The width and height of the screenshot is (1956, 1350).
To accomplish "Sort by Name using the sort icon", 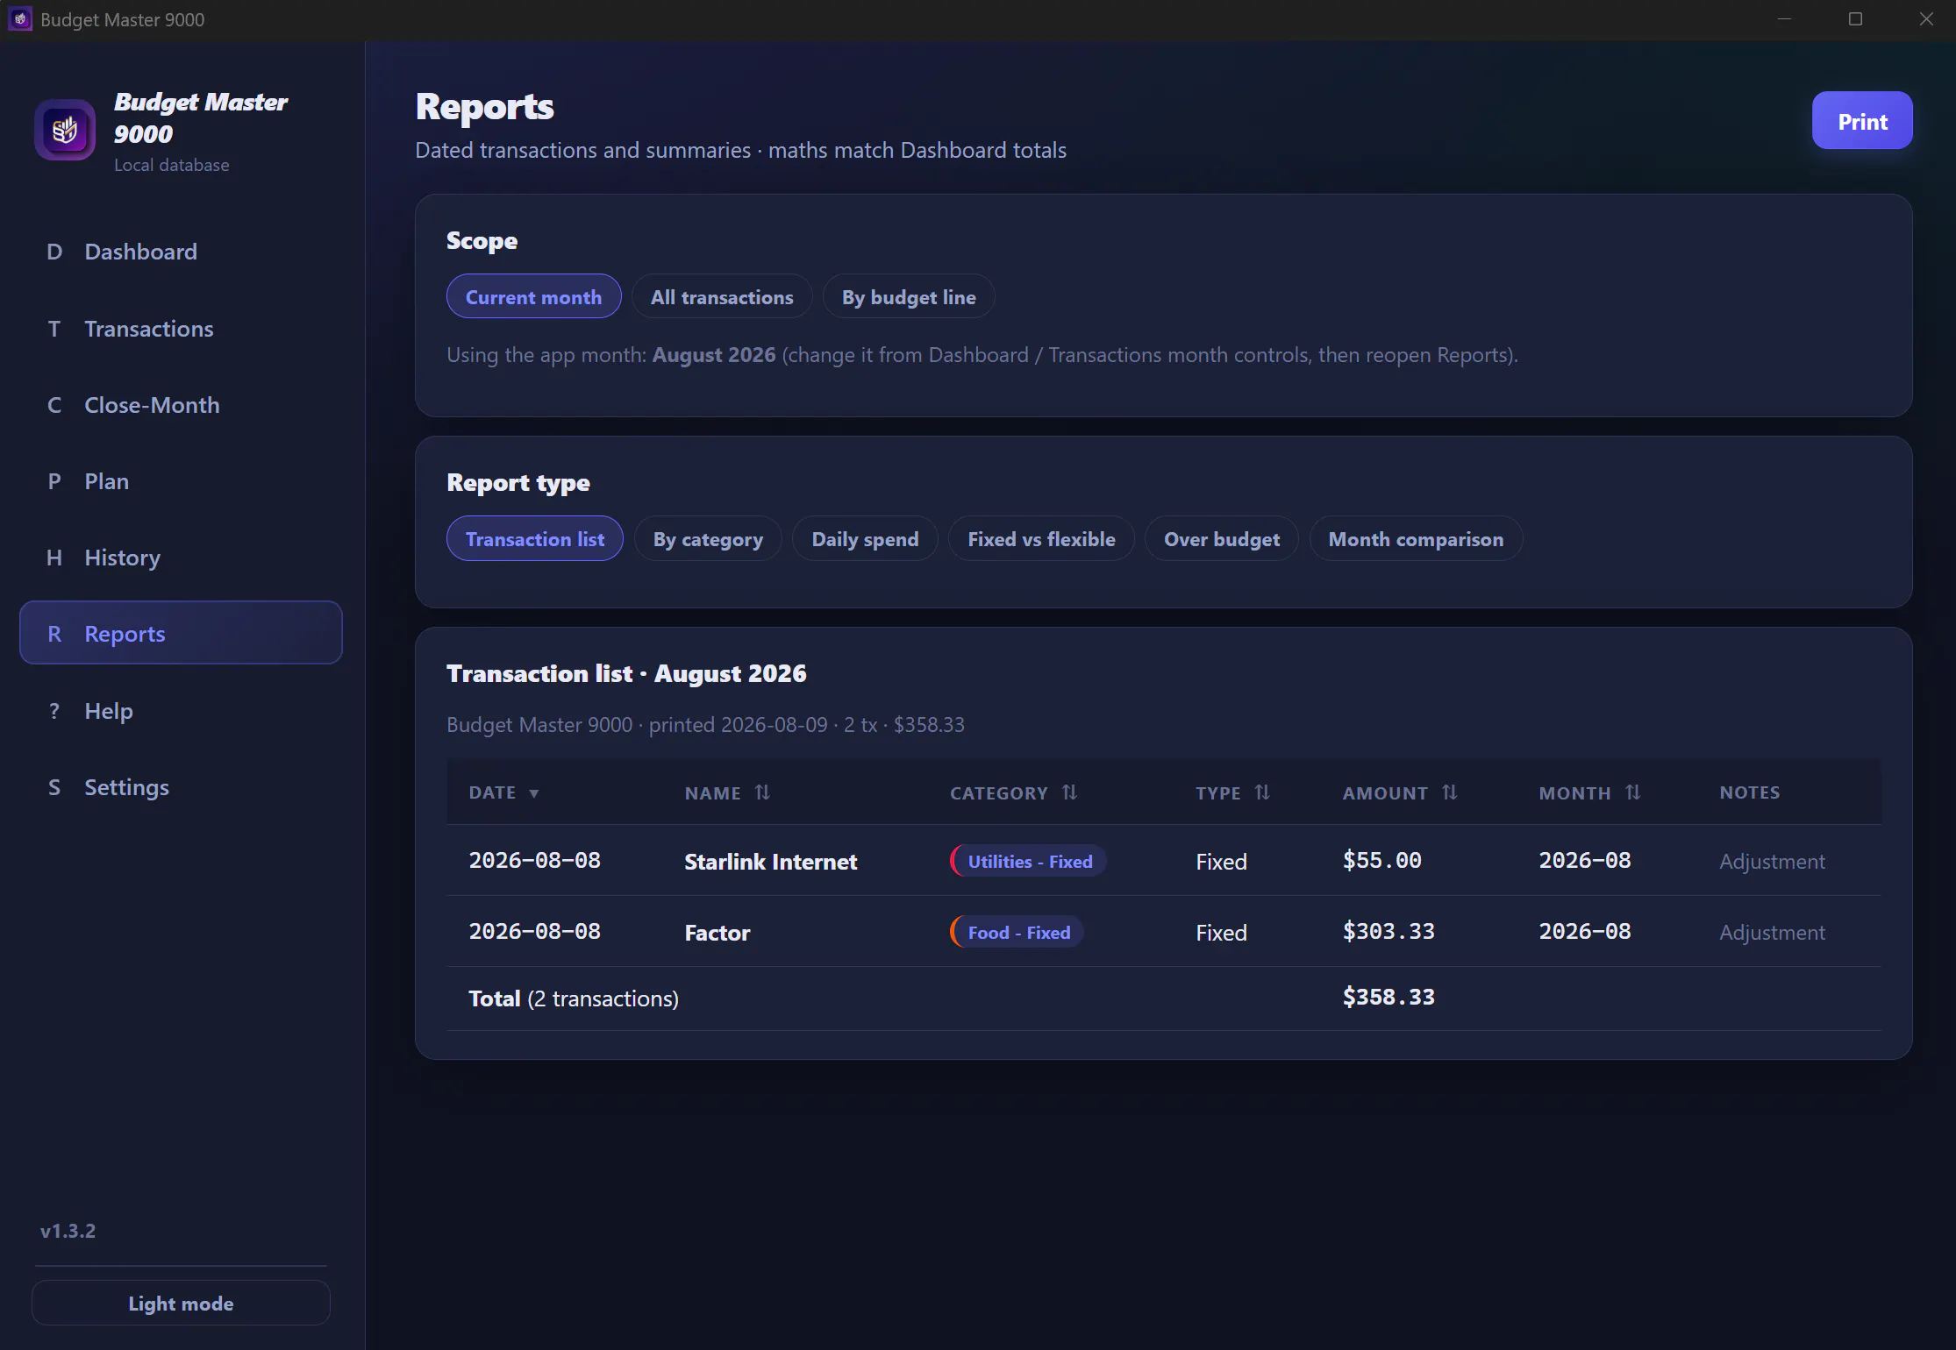I will click(762, 792).
